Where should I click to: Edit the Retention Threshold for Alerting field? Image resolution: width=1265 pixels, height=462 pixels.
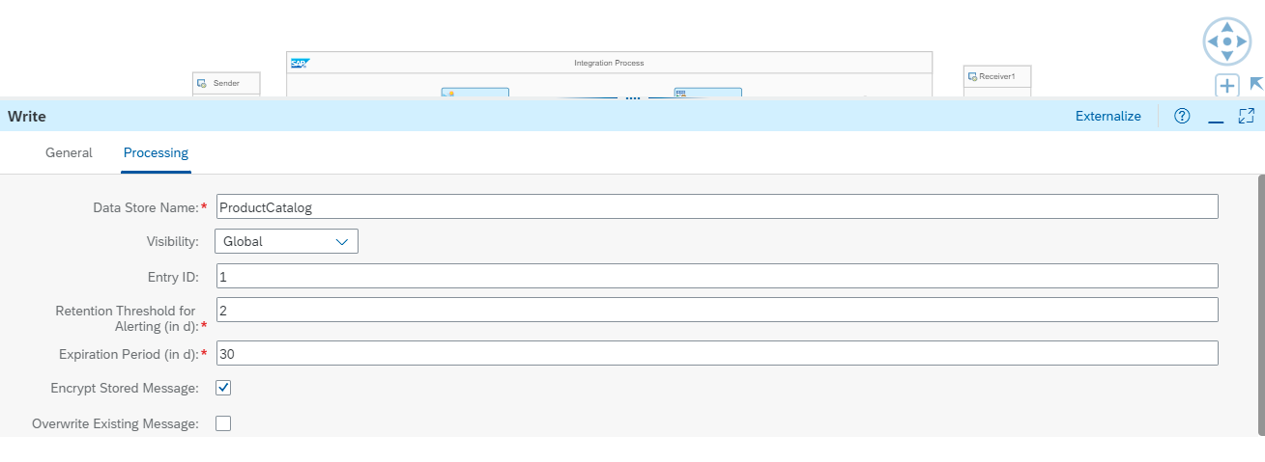coord(716,310)
